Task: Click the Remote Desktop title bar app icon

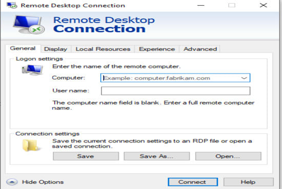Action: [x=12, y=6]
